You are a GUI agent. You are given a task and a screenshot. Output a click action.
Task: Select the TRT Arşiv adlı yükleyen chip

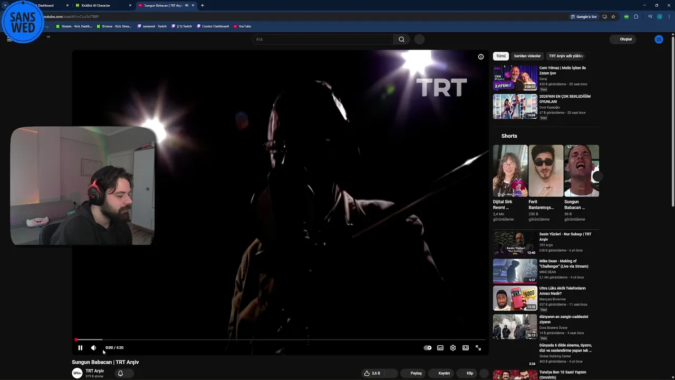point(566,56)
